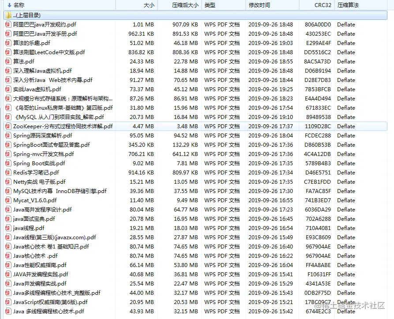Click PDF icon of java线程.pdf
This screenshot has width=394, height=319.
[8, 228]
